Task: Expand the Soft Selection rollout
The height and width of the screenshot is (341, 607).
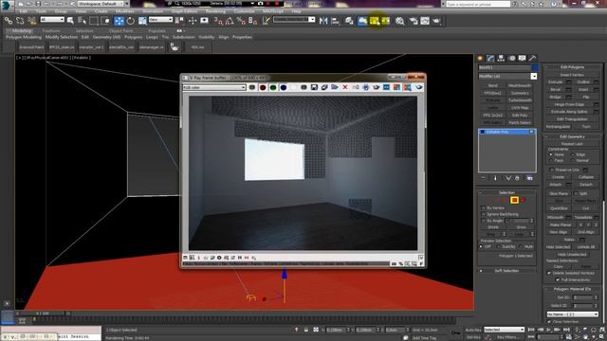Action: pos(506,271)
